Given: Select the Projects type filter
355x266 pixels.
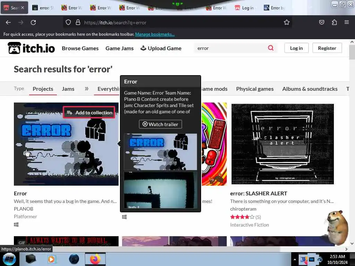Looking at the screenshot, I should point(43,89).
